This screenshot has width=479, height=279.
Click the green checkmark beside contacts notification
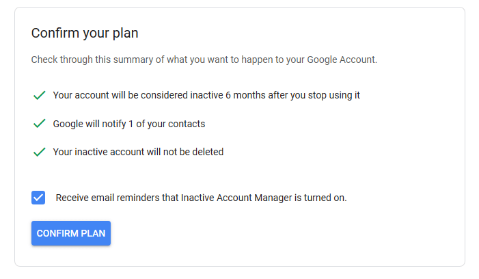tap(39, 124)
